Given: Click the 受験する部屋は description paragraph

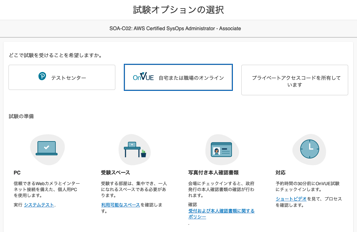Looking at the screenshot, I should click(134, 189).
